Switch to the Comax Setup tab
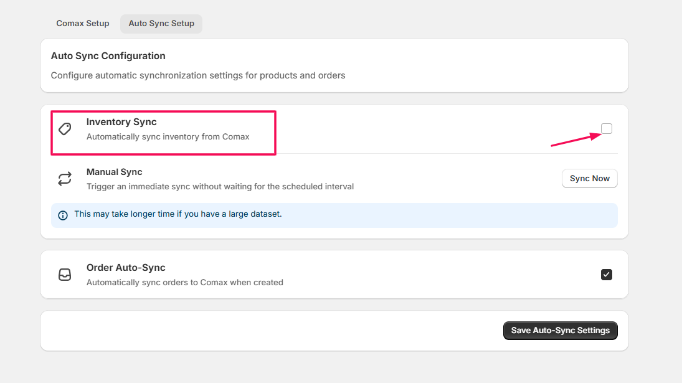This screenshot has width=682, height=383. [x=83, y=24]
